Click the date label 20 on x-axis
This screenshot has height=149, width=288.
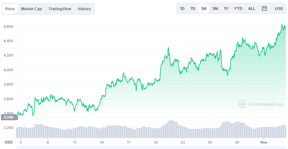click(x=156, y=142)
